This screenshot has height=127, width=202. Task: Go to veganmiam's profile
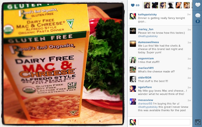[x=146, y=59]
